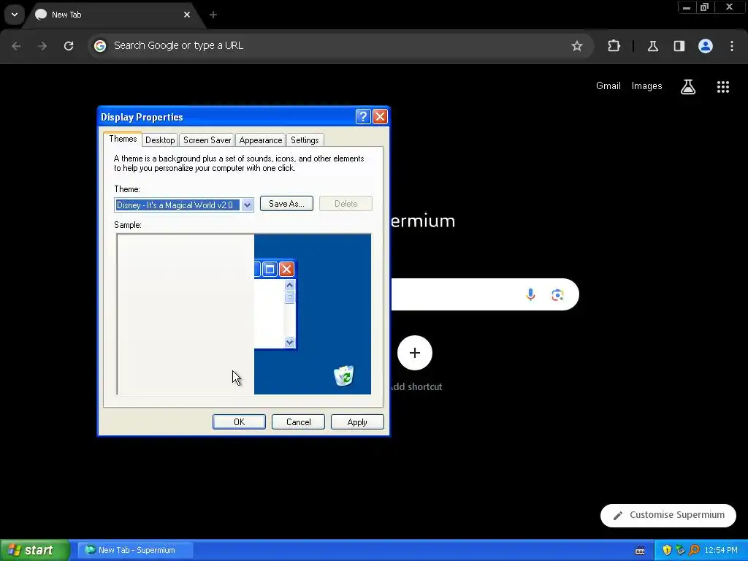
Task: Switch to the Themes tab
Action: coord(123,139)
